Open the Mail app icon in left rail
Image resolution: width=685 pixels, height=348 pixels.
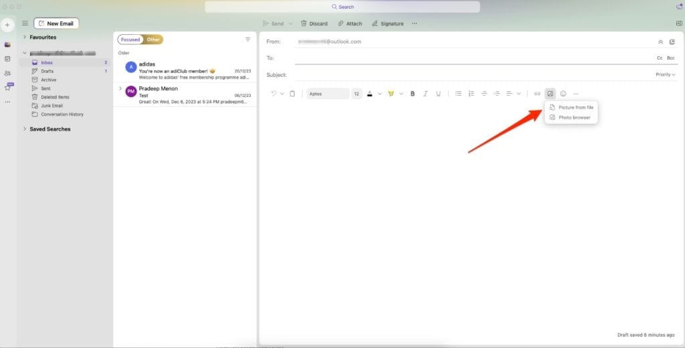(7, 45)
